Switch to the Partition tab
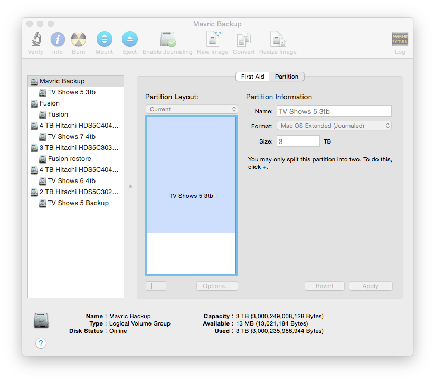Image resolution: width=435 pixels, height=382 pixels. tap(287, 77)
